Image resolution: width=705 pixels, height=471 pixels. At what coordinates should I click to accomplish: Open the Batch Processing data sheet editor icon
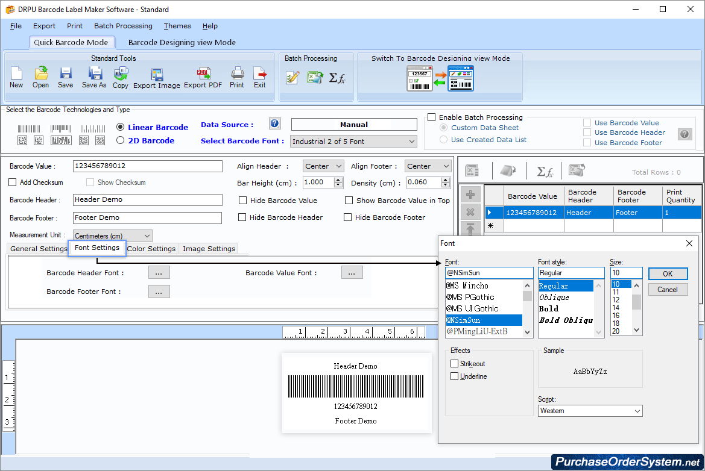pyautogui.click(x=294, y=78)
